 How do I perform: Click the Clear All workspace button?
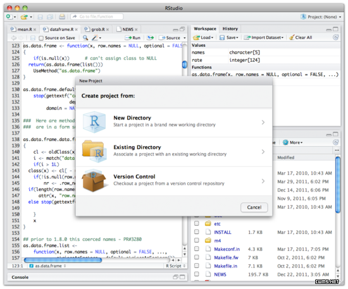pos(301,37)
